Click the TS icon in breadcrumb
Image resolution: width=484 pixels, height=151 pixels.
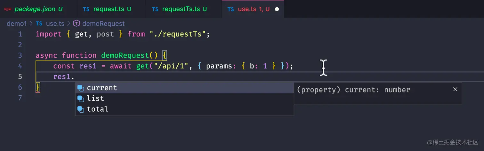pos(39,24)
